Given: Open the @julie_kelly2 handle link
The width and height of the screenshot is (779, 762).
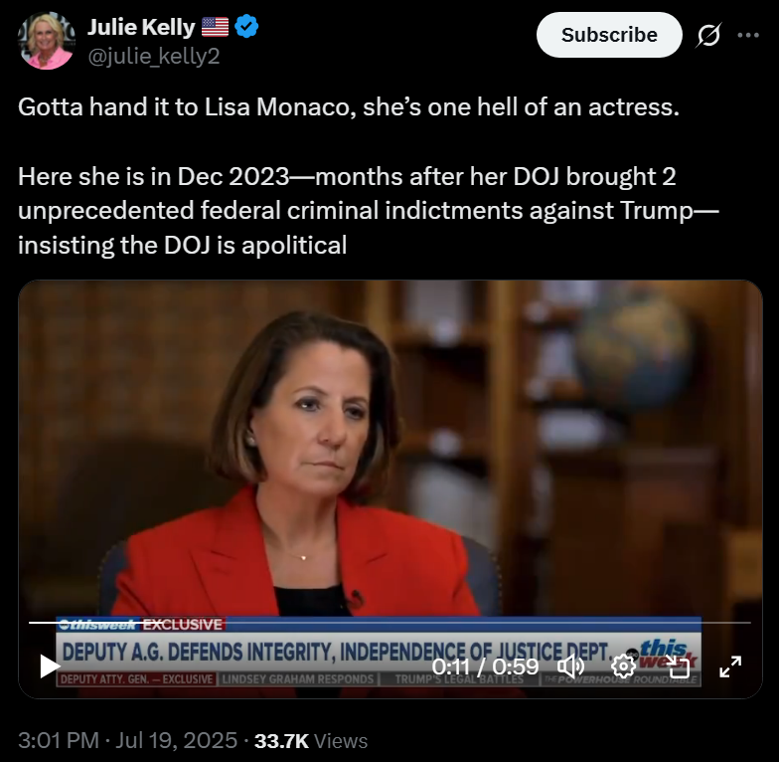Looking at the screenshot, I should tap(153, 56).
